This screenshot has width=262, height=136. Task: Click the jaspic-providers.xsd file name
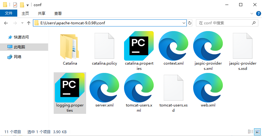click(x=243, y=66)
